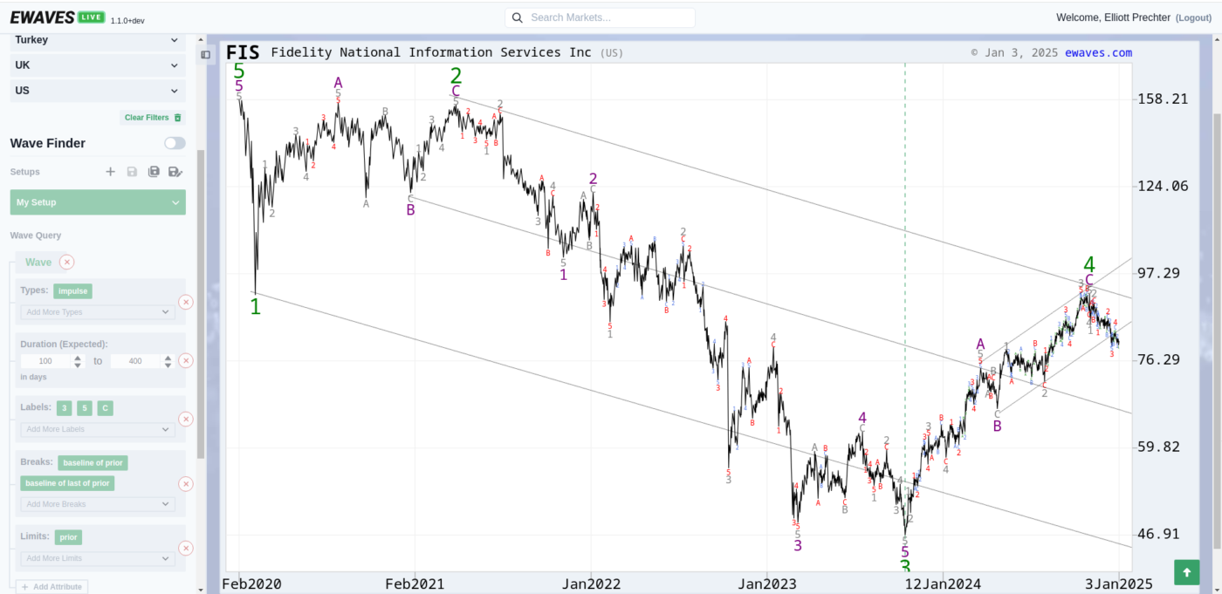
Task: Click the impulse type tag
Action: tap(72, 291)
